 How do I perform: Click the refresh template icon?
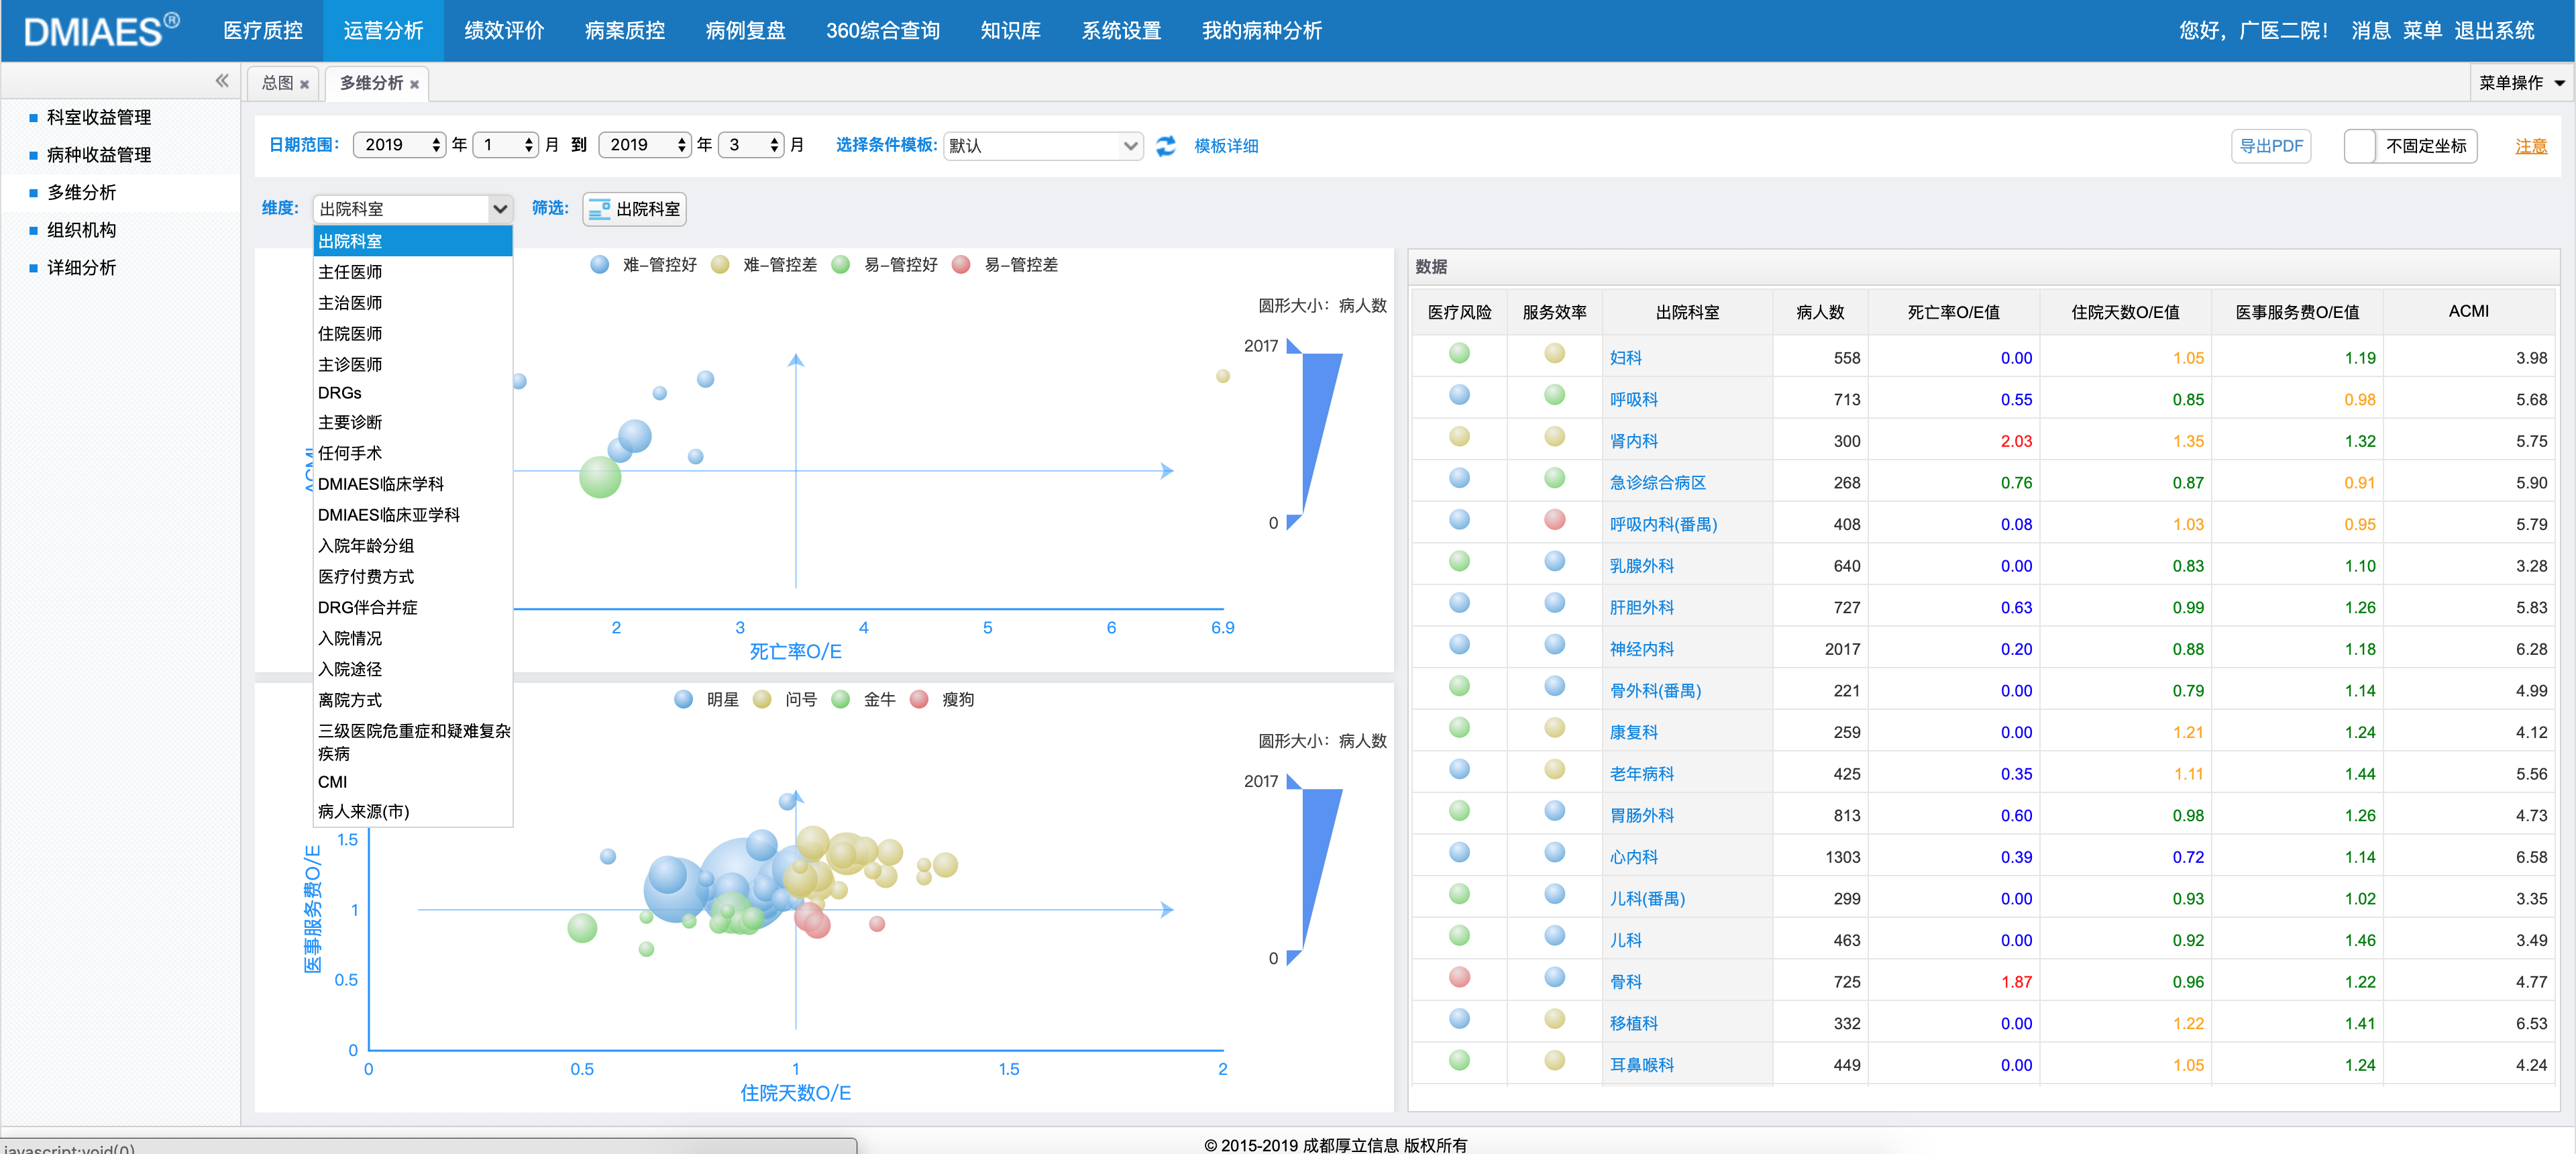pyautogui.click(x=1165, y=146)
